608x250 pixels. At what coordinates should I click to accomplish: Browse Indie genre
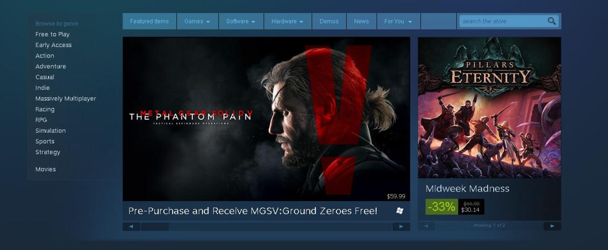[42, 88]
